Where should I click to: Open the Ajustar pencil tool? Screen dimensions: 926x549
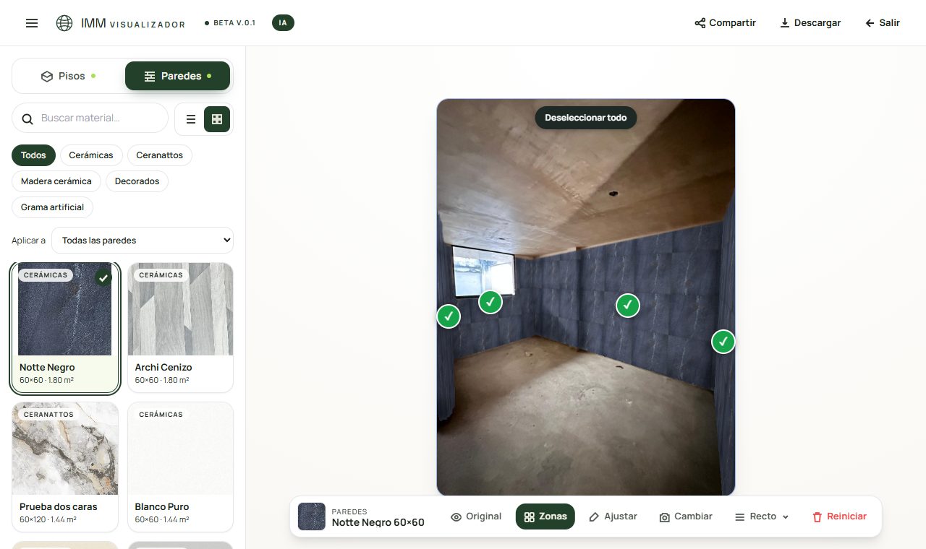[613, 516]
